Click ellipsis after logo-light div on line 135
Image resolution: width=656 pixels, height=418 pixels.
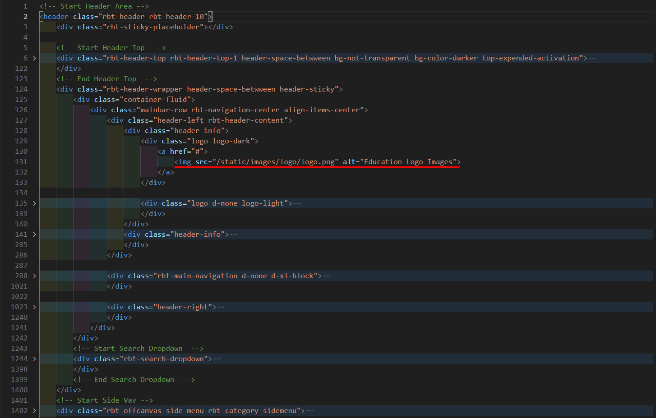point(297,203)
